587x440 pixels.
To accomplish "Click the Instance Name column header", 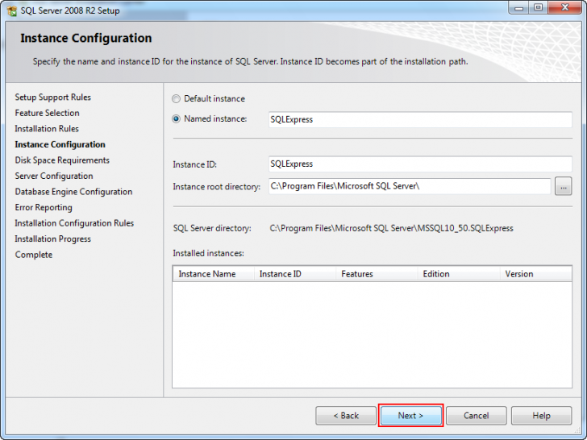I will click(214, 274).
